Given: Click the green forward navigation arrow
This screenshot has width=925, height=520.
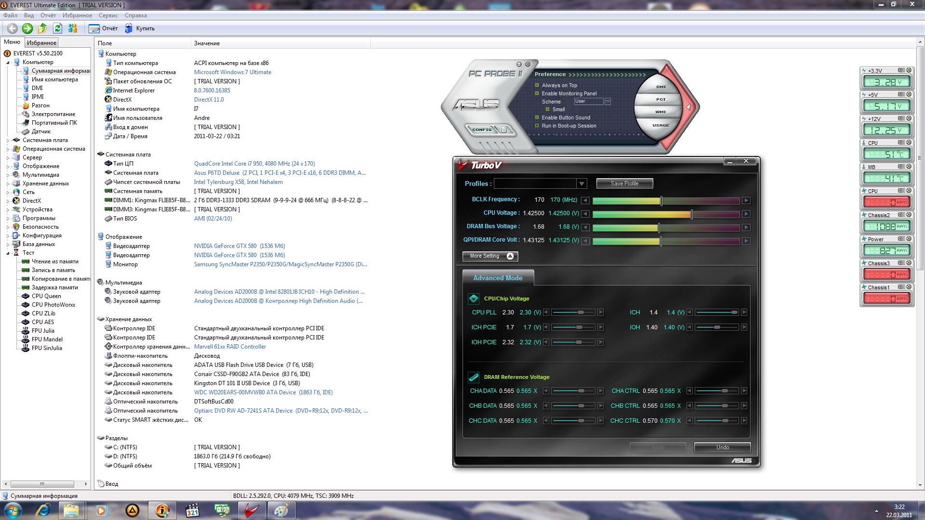Looking at the screenshot, I should pyautogui.click(x=27, y=28).
